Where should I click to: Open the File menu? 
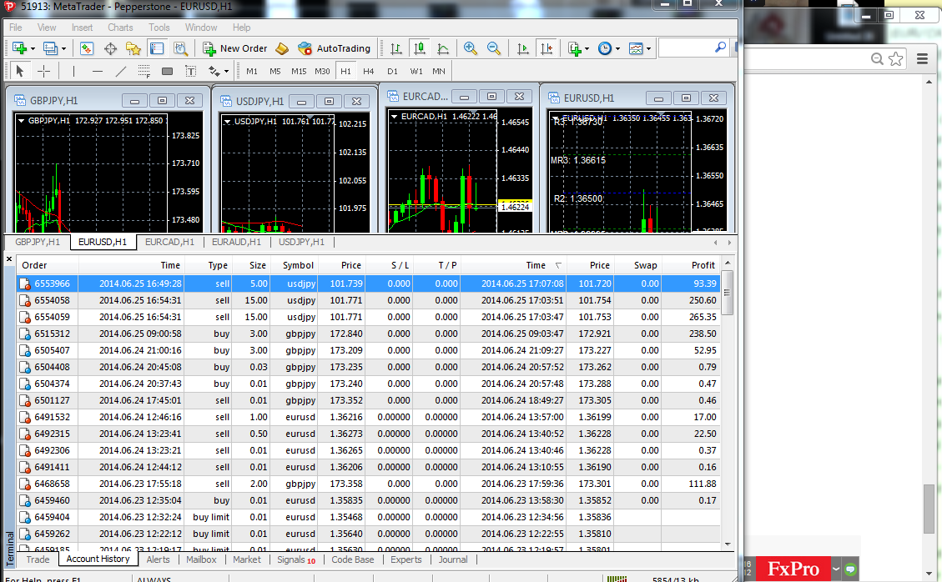(x=16, y=28)
